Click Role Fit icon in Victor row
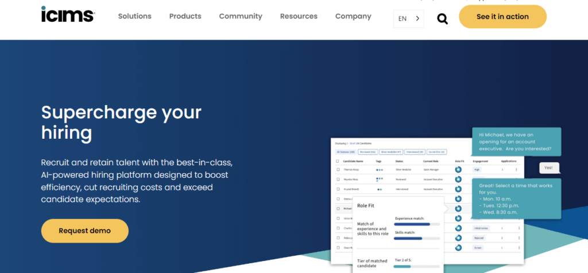This screenshot has height=273, width=588. coord(458,219)
